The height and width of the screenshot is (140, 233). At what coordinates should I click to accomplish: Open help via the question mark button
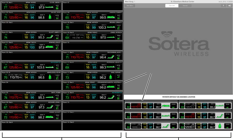(223, 6)
